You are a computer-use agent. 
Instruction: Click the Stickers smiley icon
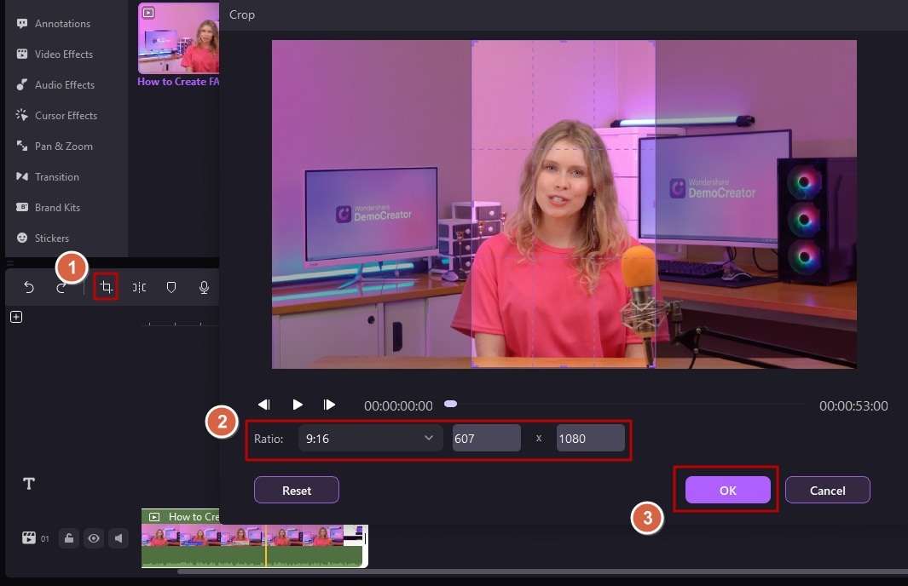(22, 238)
